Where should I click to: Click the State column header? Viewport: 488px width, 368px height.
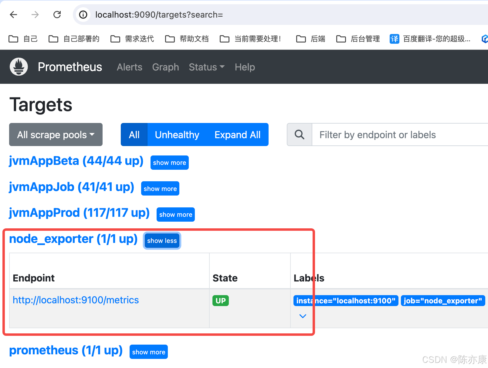[x=225, y=278]
